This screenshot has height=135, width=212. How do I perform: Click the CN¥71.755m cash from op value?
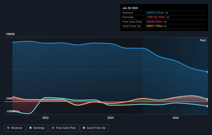(x=154, y=26)
